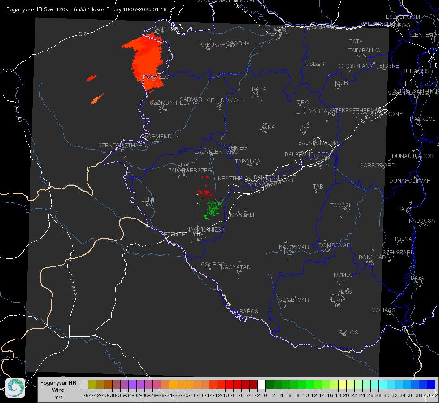Click the red echo cluster southwest of Keszthely
The width and height of the screenshot is (439, 403).
click(206, 193)
